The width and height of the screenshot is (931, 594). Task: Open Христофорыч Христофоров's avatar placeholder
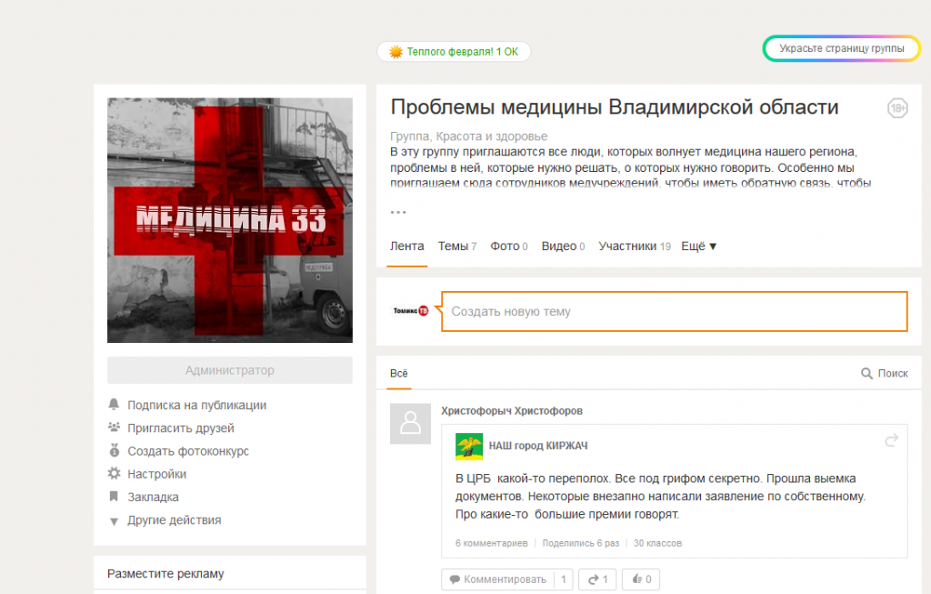(x=410, y=424)
